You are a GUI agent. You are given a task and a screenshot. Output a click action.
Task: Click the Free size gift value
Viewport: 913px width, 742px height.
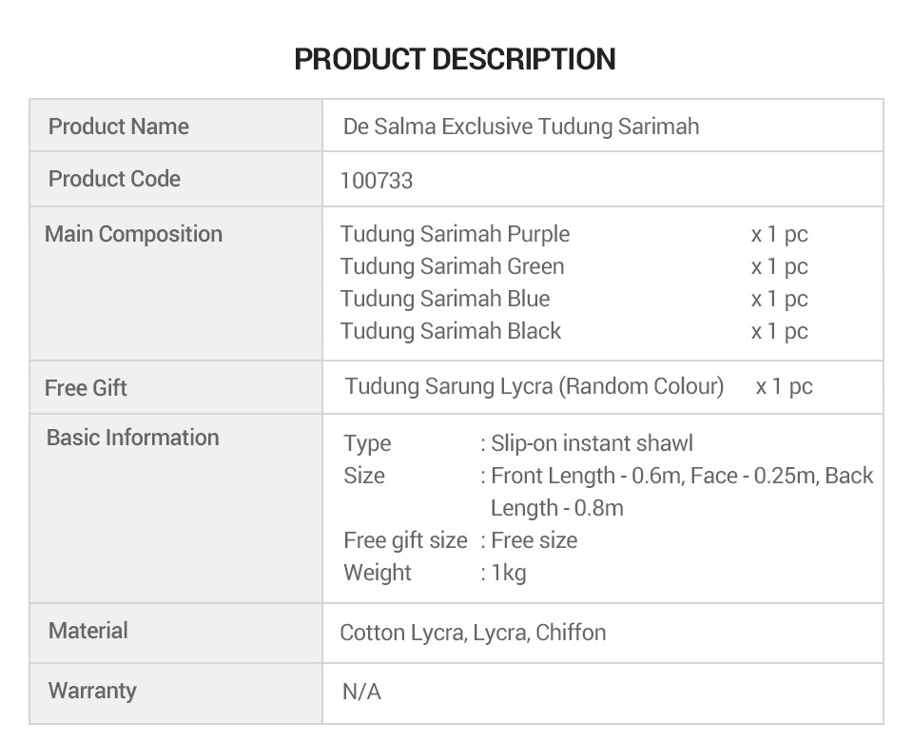tap(534, 540)
